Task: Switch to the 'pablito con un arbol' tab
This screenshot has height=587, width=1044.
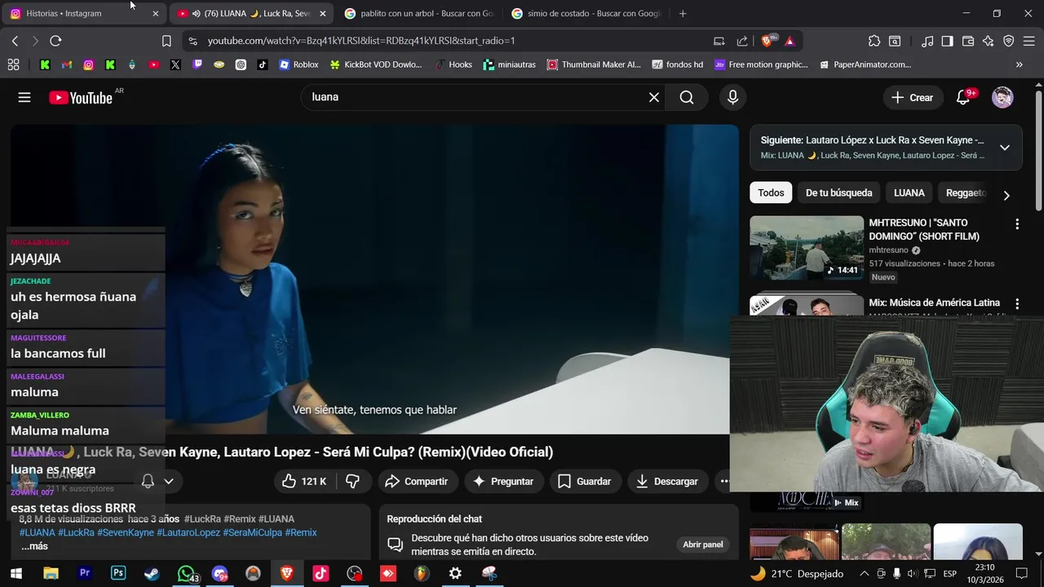Action: tap(420, 14)
